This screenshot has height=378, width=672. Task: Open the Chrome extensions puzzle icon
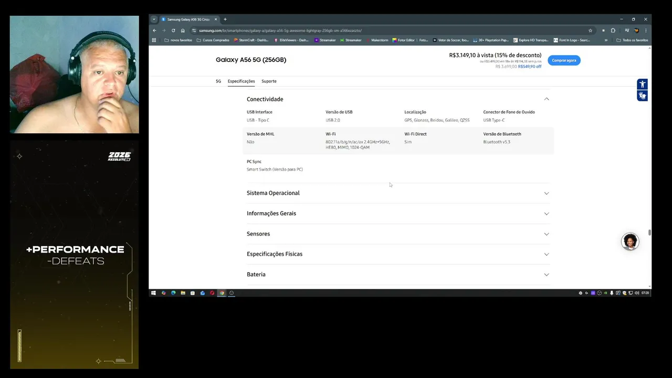(x=613, y=30)
